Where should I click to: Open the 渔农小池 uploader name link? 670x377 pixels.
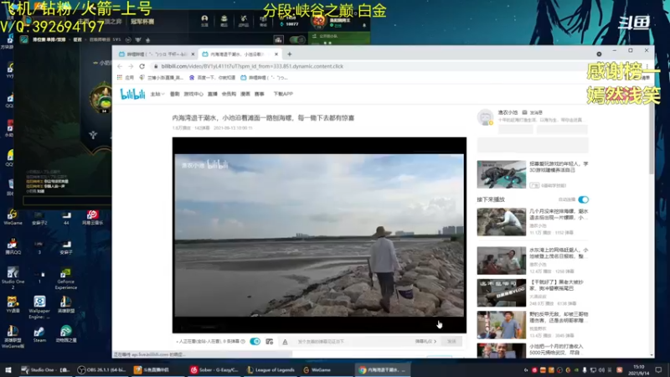tap(508, 112)
